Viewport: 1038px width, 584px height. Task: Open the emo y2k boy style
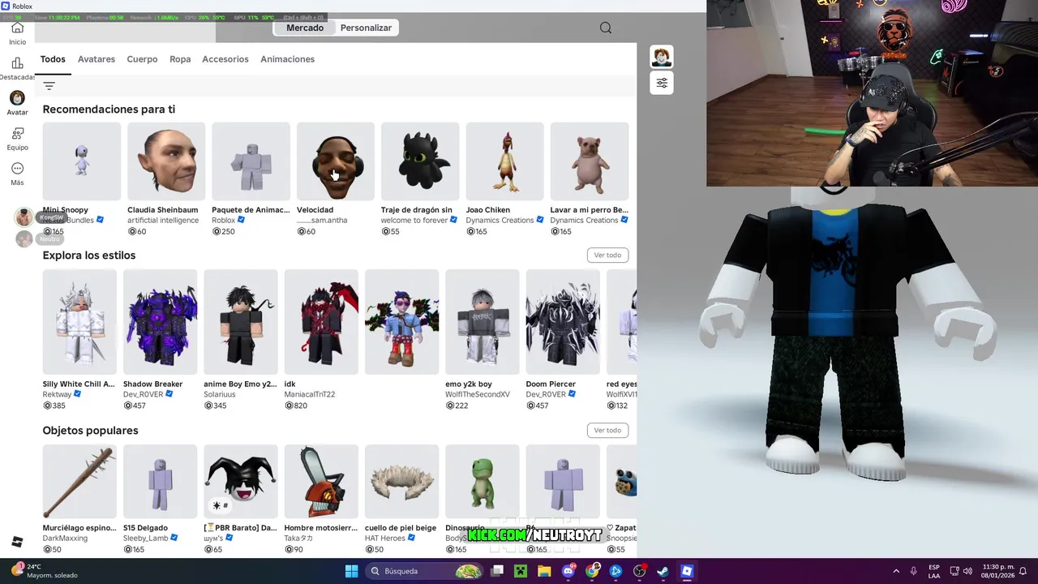pos(482,322)
